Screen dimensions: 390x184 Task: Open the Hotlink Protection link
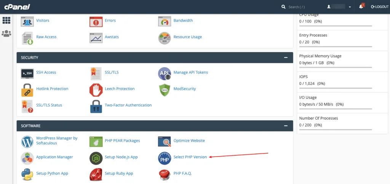[x=52, y=88]
